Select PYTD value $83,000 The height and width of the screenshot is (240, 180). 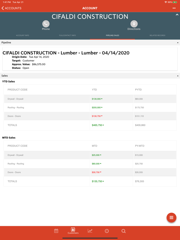coord(139,99)
